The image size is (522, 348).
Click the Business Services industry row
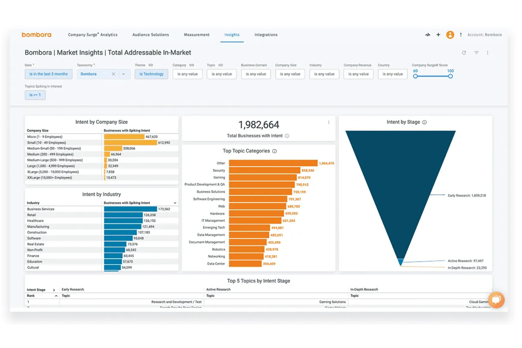(102, 209)
